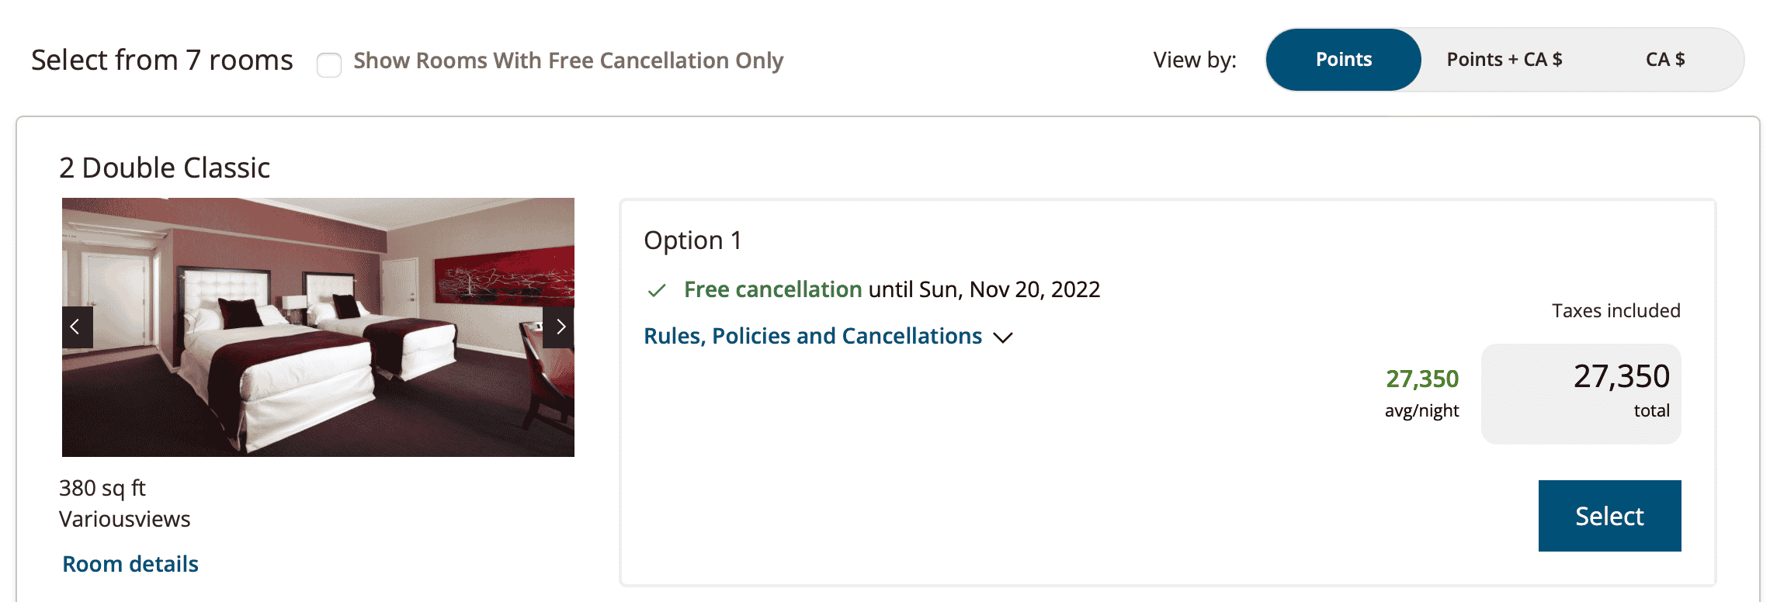Click the Free cancellation green text
The width and height of the screenshot is (1770, 602).
point(772,289)
